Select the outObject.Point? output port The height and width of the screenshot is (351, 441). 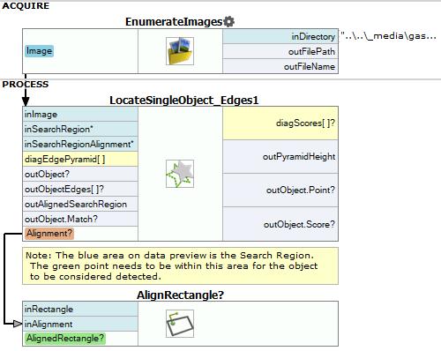[280, 190]
